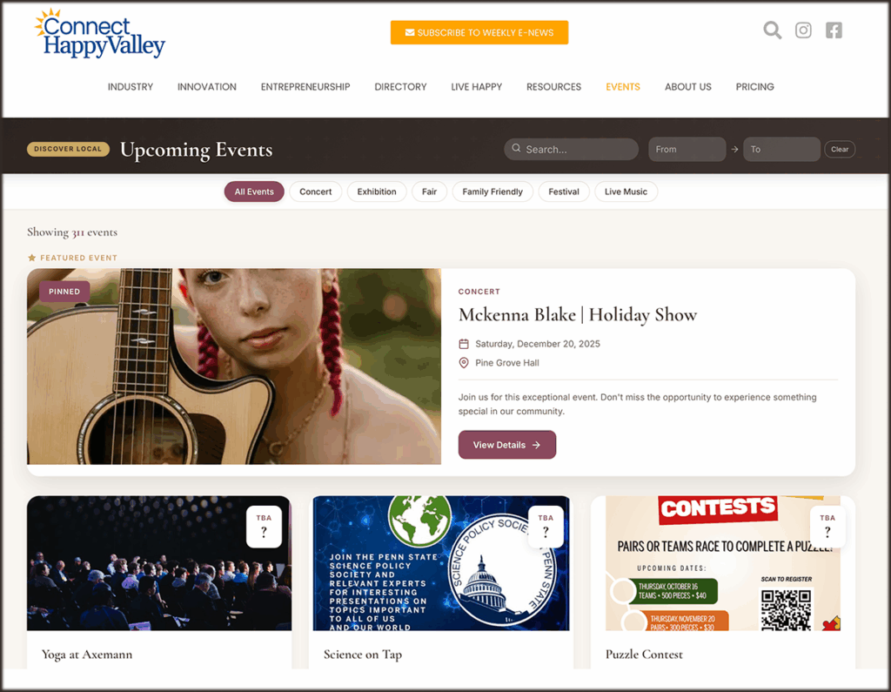Go to the Events nav item
The width and height of the screenshot is (891, 692).
coord(623,86)
